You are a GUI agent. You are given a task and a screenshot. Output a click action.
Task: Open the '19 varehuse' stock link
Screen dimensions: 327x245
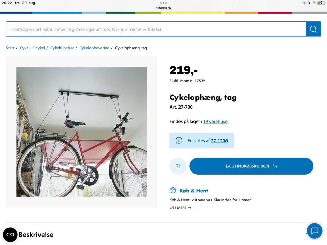(215, 121)
